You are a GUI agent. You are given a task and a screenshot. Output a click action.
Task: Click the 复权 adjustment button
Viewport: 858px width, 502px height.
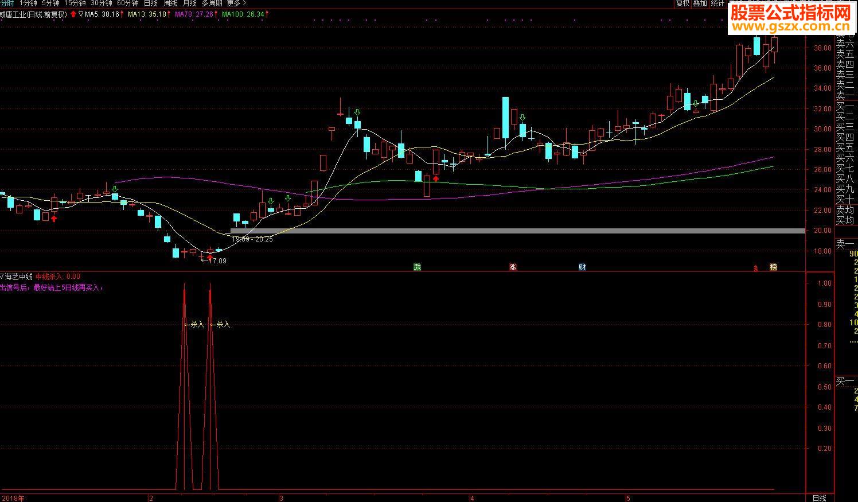(682, 3)
